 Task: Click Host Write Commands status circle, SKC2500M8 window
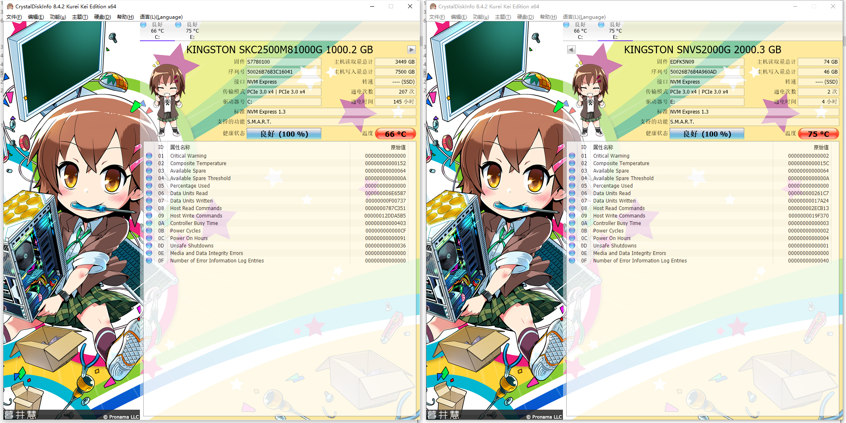point(149,216)
